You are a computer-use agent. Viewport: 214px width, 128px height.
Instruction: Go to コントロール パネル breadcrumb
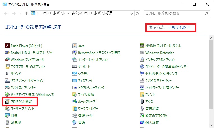tap(53, 13)
